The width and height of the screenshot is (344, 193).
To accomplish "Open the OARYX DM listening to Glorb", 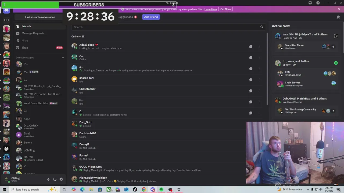I will click(40, 158).
